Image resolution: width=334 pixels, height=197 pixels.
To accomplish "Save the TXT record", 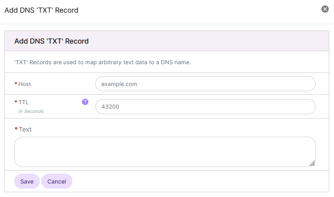I will pos(27,181).
